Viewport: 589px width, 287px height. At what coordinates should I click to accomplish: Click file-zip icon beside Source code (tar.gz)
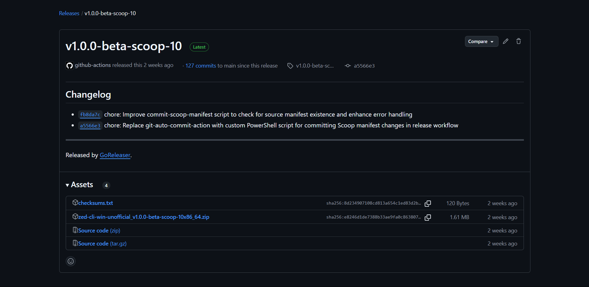75,243
